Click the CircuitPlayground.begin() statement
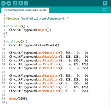The height and width of the screenshot is (107, 111). (x=30, y=30)
